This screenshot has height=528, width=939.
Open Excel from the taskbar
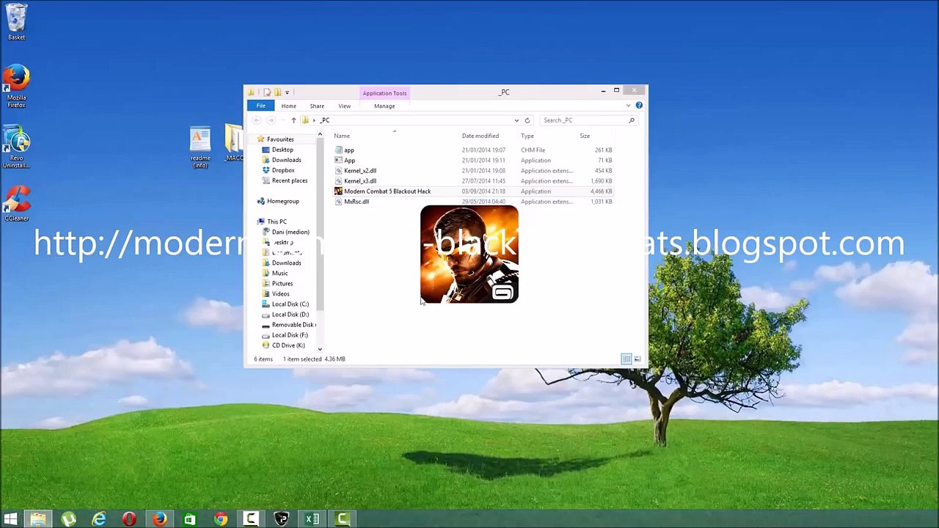pyautogui.click(x=312, y=519)
